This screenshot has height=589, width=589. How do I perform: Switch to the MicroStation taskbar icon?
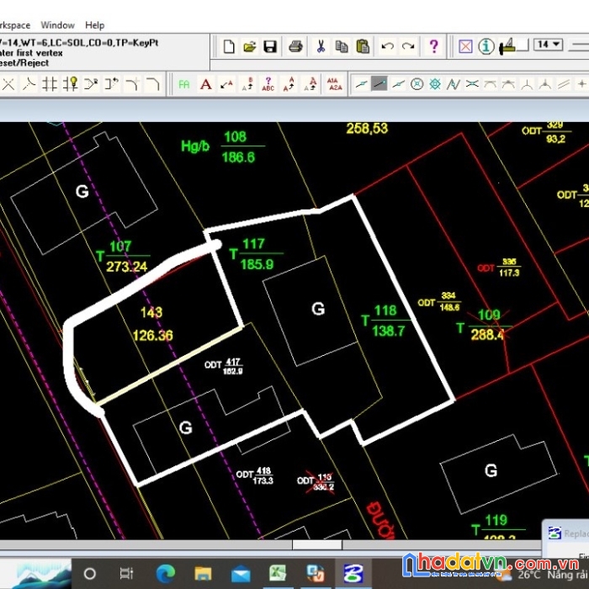point(353,574)
